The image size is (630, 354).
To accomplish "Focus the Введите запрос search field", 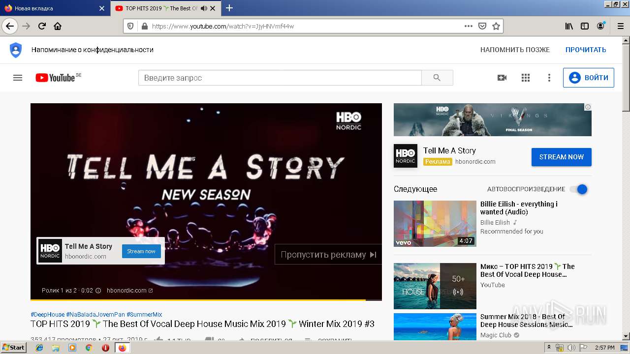I will pos(280,78).
